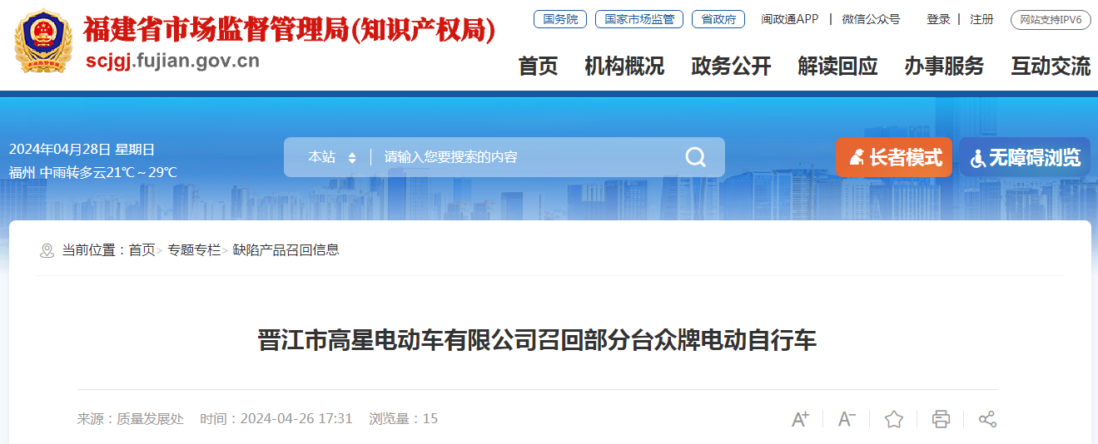Screen dimensions: 1098x444
Task: Bookmark article with the star icon
Action: pyautogui.click(x=894, y=419)
